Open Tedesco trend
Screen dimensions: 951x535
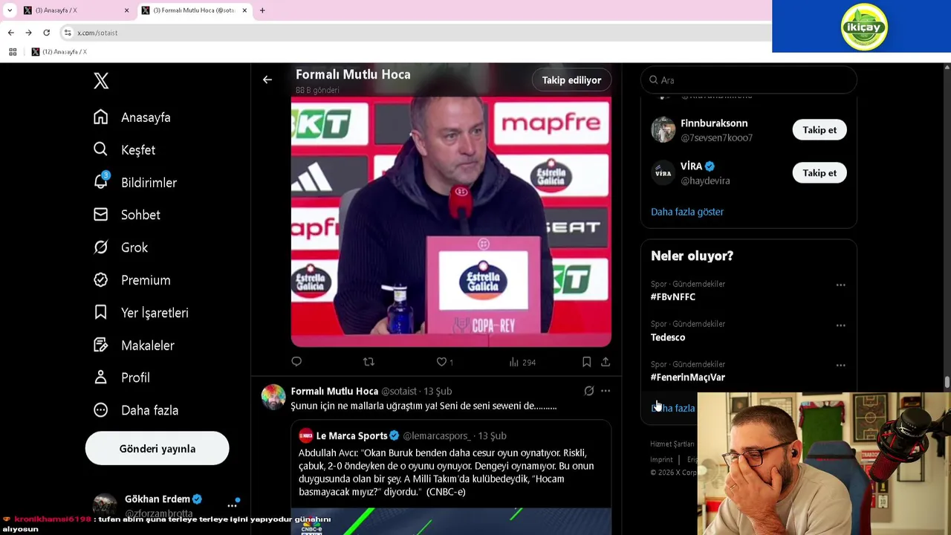668,337
